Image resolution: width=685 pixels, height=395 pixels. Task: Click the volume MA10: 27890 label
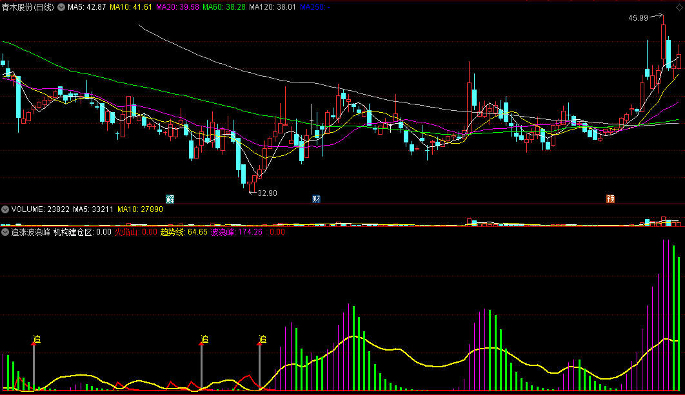pos(140,209)
